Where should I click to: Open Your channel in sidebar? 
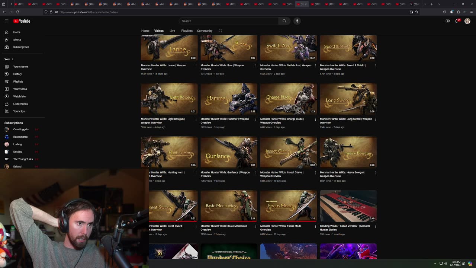pos(22,67)
